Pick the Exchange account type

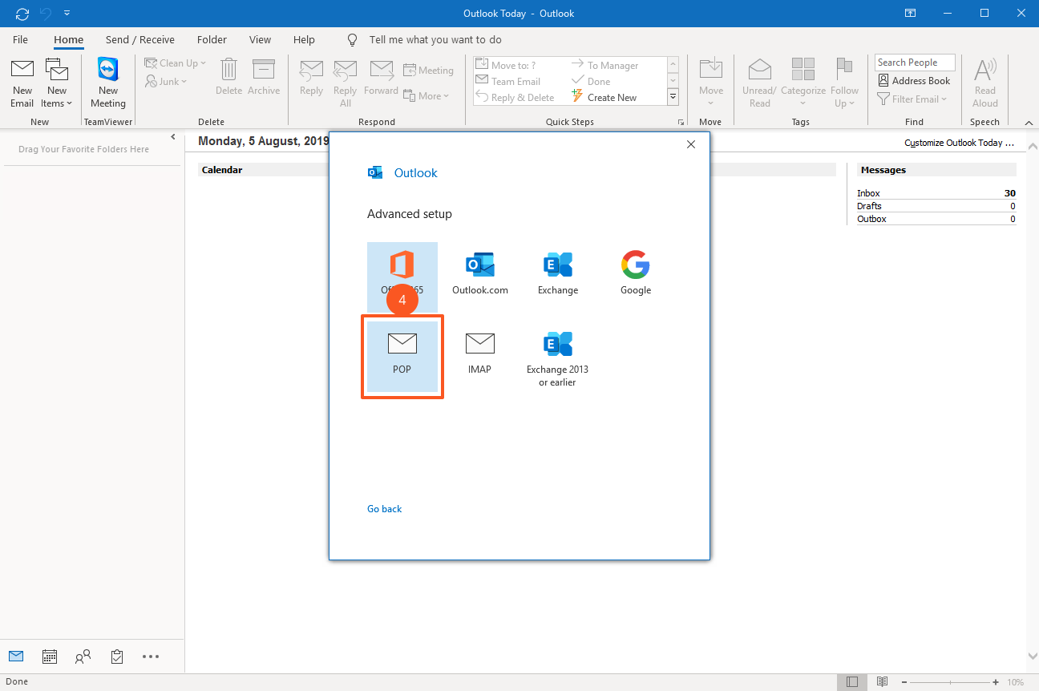click(x=557, y=273)
